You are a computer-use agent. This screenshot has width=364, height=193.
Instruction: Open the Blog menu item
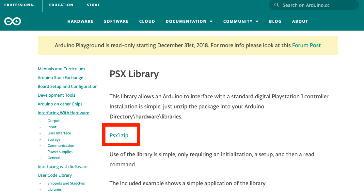tap(275, 21)
